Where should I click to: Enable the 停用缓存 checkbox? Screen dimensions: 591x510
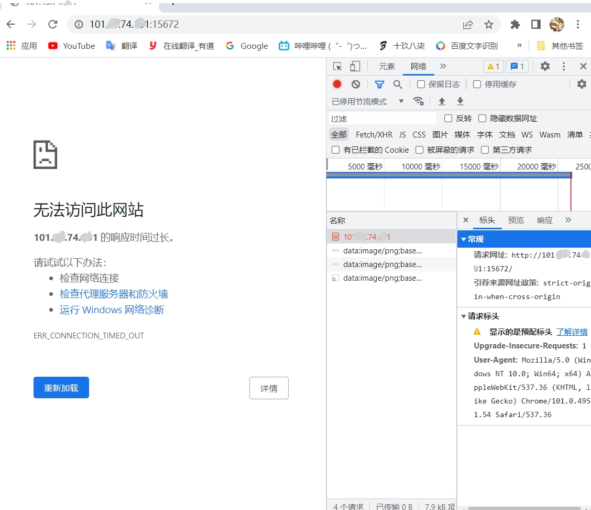(x=477, y=84)
